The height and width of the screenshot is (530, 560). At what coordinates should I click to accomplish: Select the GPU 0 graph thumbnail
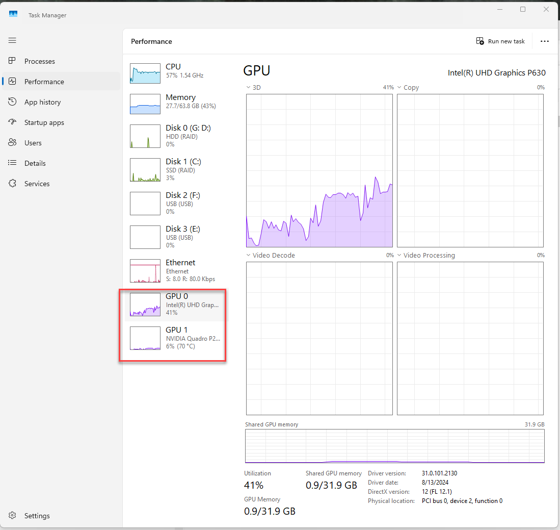coord(145,305)
